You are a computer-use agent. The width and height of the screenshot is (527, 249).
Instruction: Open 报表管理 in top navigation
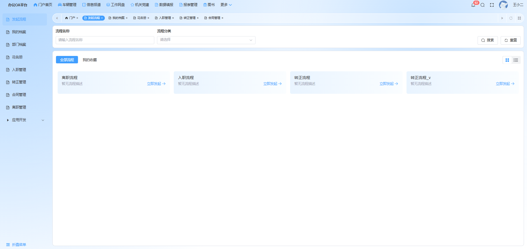pos(188,5)
